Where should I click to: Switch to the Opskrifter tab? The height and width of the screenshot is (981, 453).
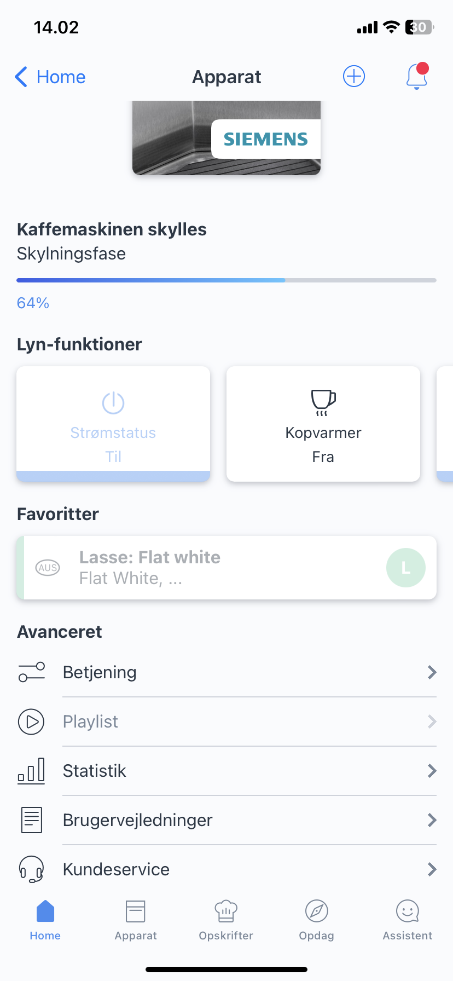tap(226, 920)
